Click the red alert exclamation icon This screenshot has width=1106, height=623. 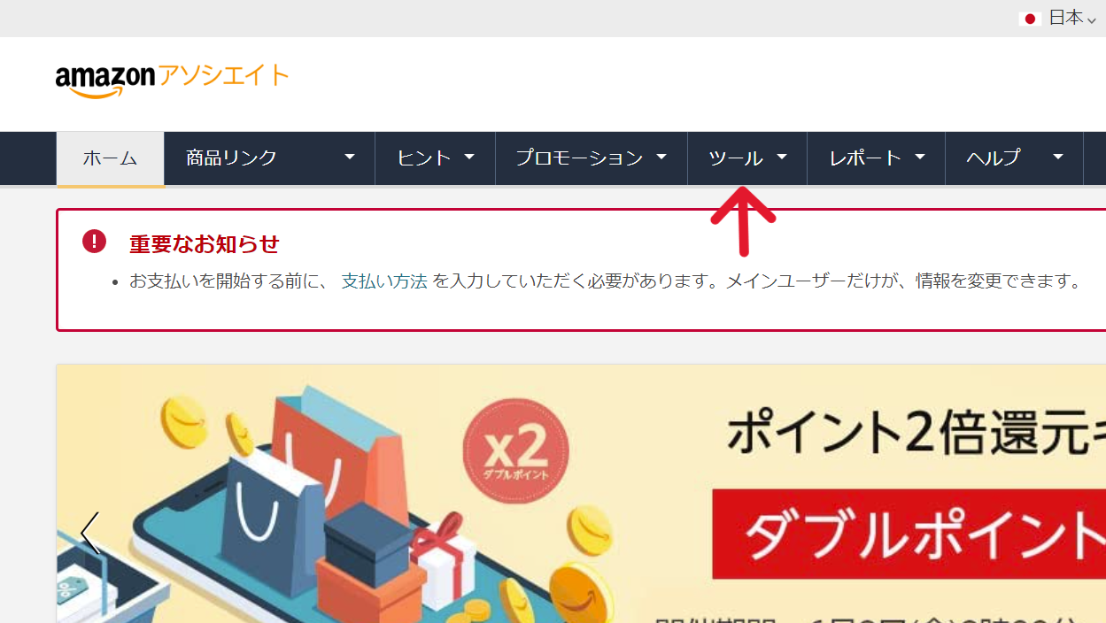tap(94, 241)
